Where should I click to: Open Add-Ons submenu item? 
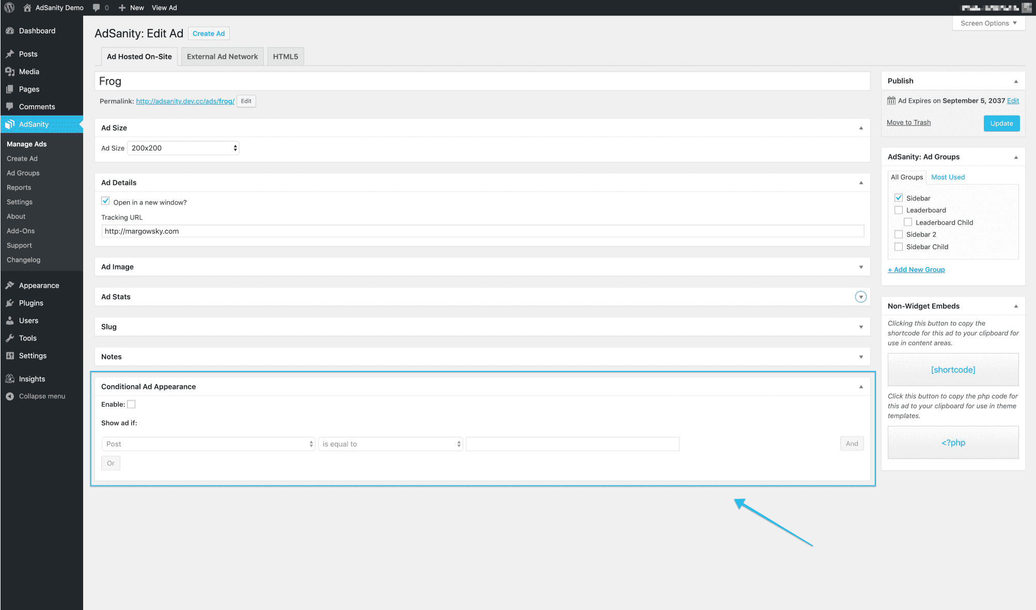[x=21, y=231]
